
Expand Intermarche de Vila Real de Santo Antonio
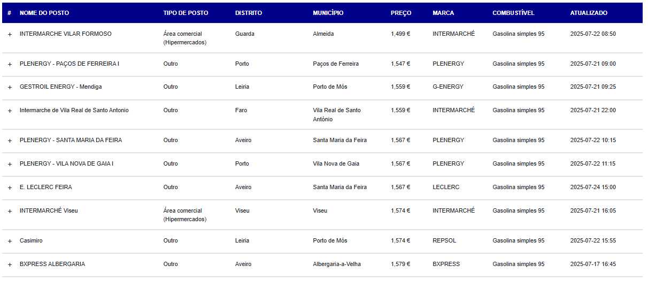click(10, 111)
